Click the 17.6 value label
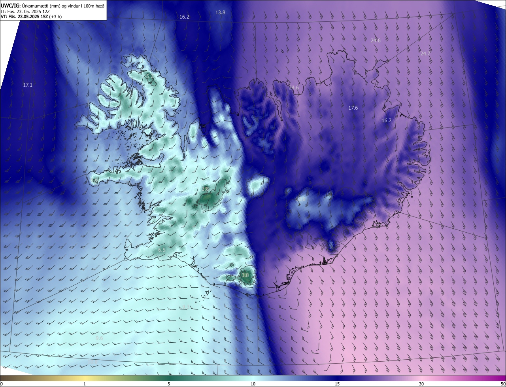Screen dimensions: 506x387 tap(353, 108)
